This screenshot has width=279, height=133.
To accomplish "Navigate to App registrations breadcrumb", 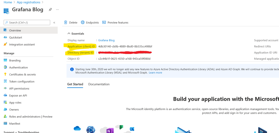I will [28, 2].
